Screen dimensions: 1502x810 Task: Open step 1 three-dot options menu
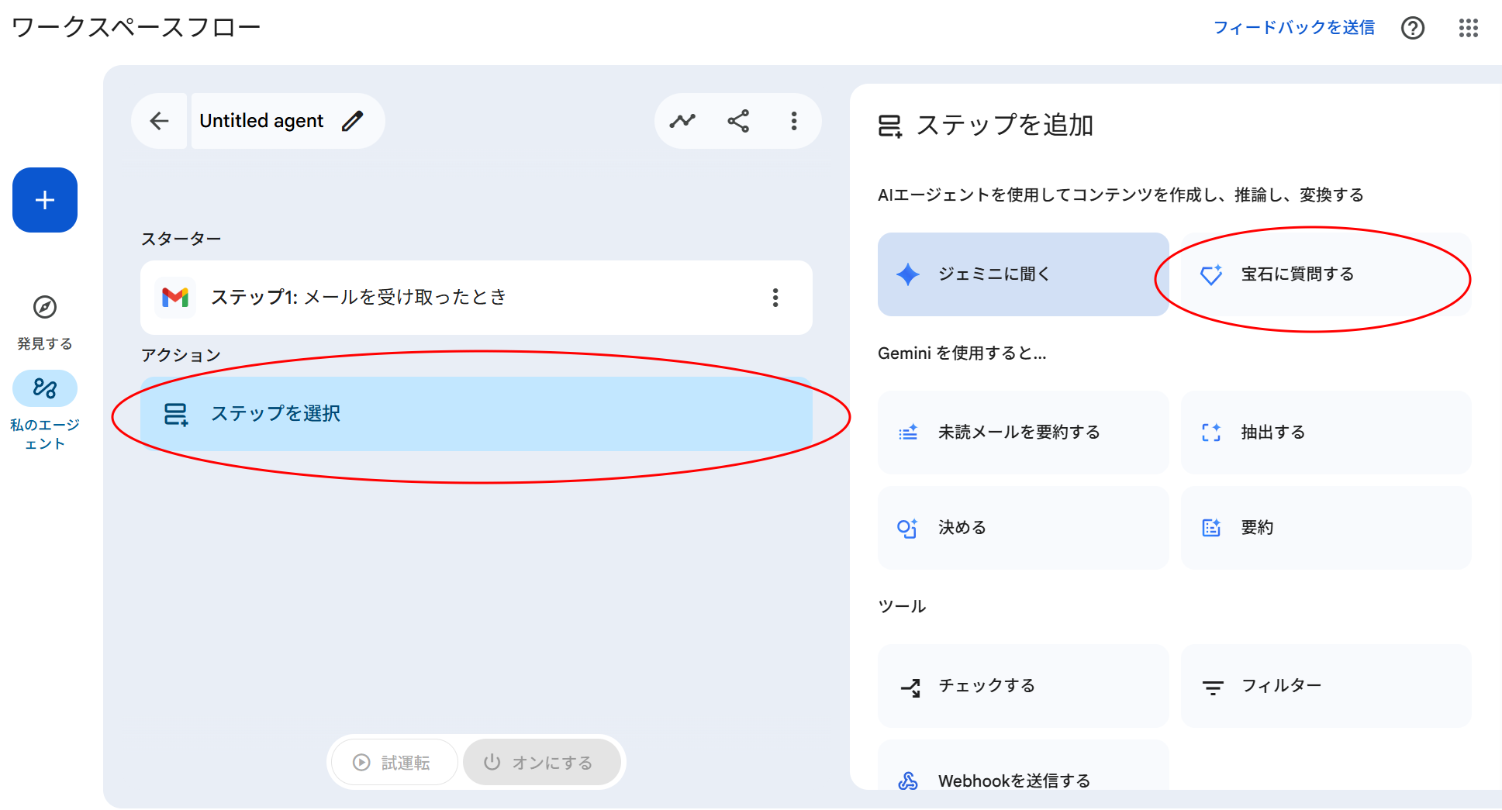pyautogui.click(x=775, y=298)
